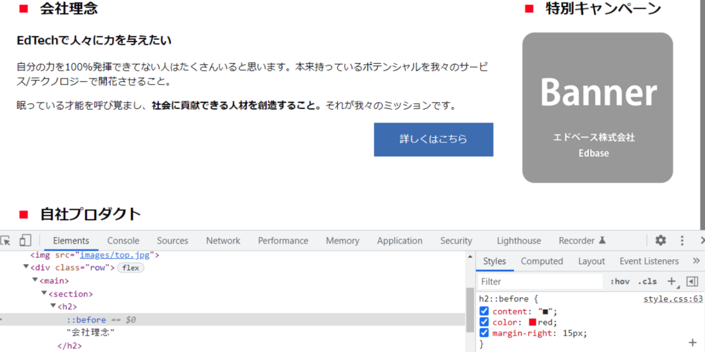Open the Memory tab

[343, 241]
